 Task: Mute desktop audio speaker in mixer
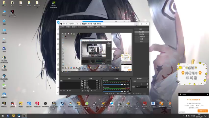tap(125, 84)
